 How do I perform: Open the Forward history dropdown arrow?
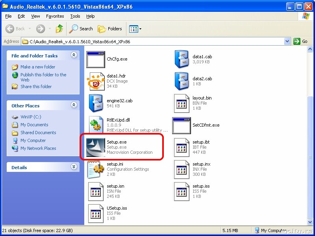point(50,29)
